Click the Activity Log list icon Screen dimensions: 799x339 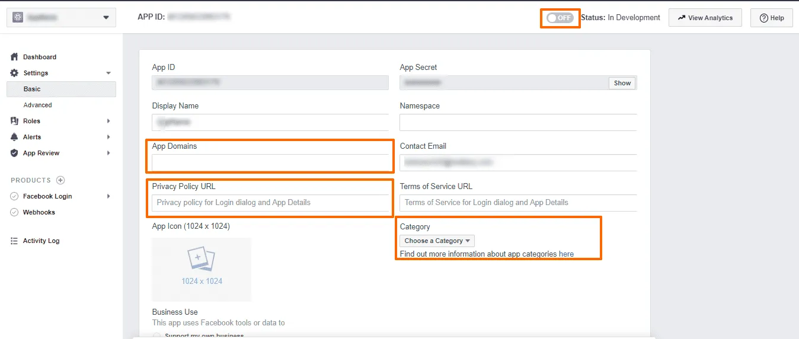pos(15,241)
